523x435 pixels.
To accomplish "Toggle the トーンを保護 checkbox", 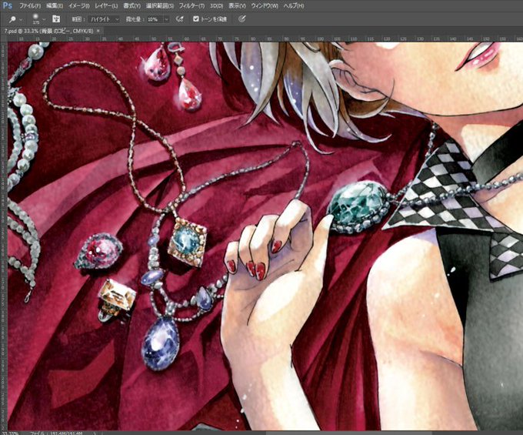I will click(196, 19).
